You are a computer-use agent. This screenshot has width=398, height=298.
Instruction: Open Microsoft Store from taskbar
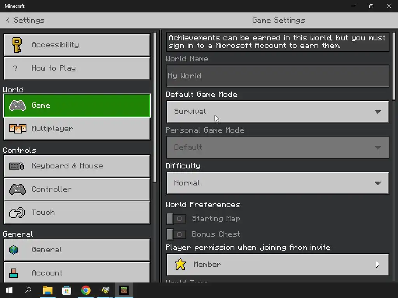[x=66, y=290]
